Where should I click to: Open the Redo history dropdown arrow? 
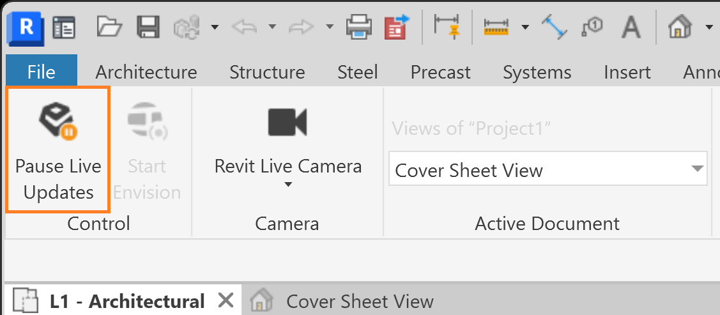[x=329, y=27]
